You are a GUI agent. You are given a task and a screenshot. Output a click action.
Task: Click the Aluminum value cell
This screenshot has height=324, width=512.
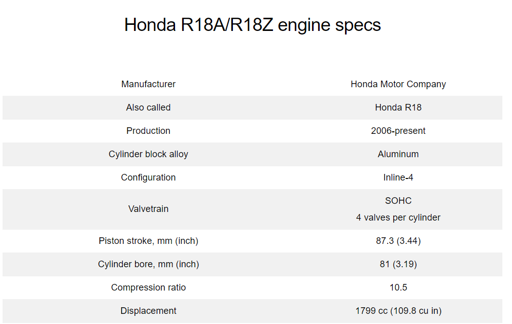click(398, 154)
